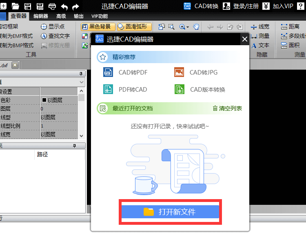The width and height of the screenshot is (306, 237).
Task: Click the 精彩推荐 star icon
Action: pos(103,57)
